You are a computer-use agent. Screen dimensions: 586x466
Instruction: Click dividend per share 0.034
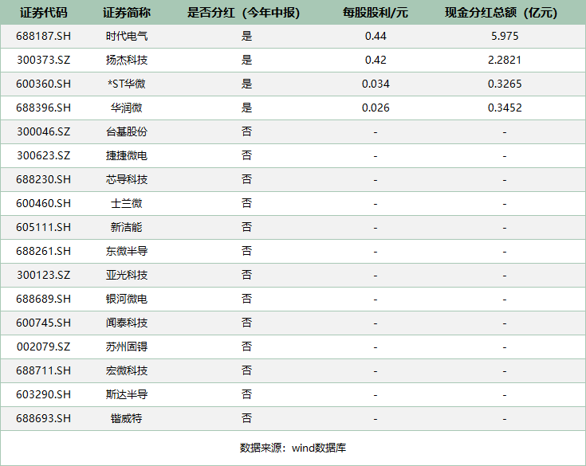pyautogui.click(x=376, y=84)
